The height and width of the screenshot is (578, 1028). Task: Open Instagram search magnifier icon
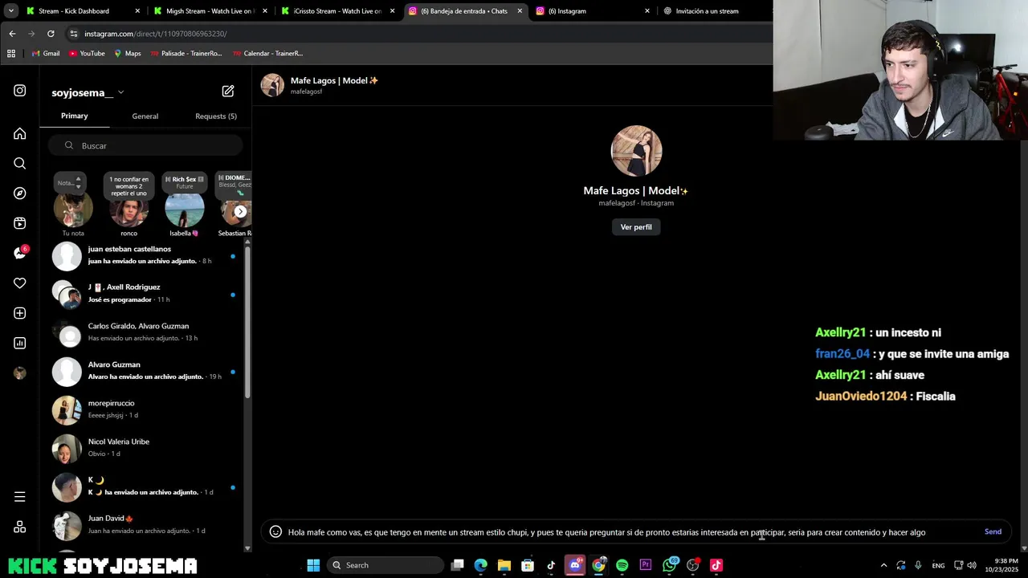(x=19, y=163)
